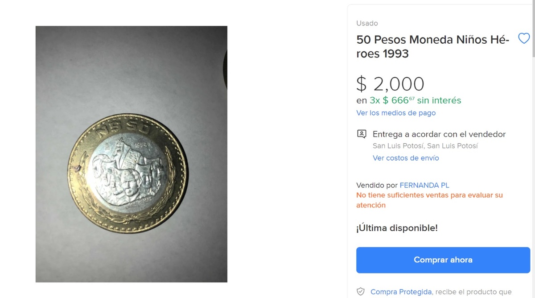Click the Vendido por label

click(377, 185)
